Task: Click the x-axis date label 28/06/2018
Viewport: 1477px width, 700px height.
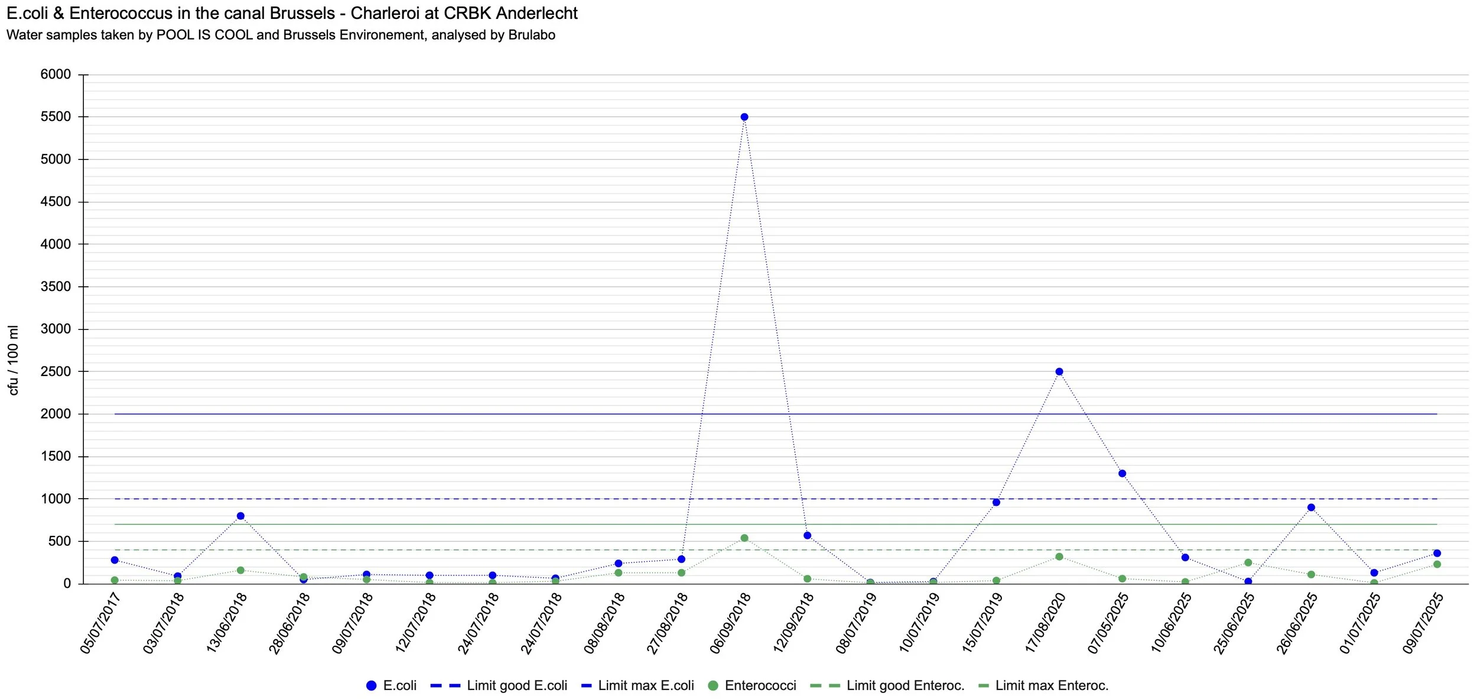Action: click(289, 623)
